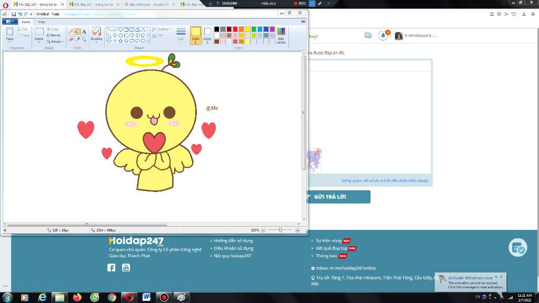This screenshot has width=539, height=303.
Task: Switch to the Google Translate browser tab
Action: click(149, 4)
